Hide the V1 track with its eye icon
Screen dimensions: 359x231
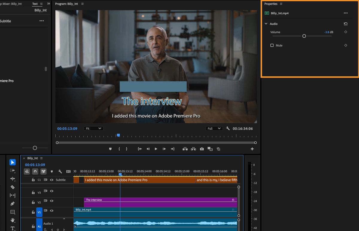(51, 211)
